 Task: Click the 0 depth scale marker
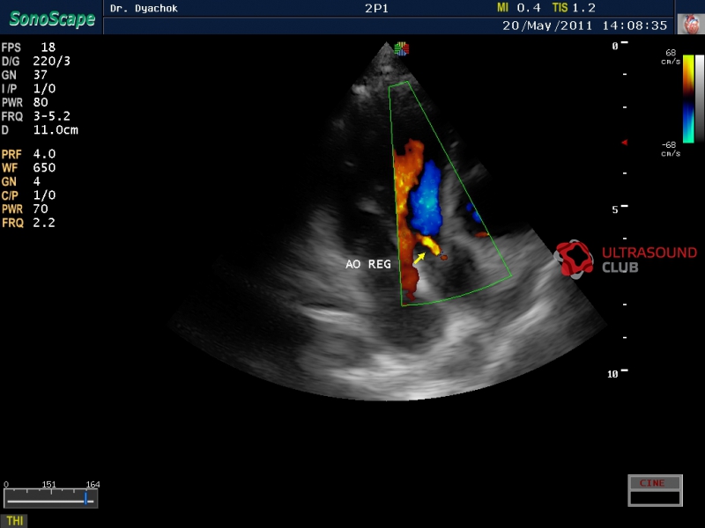click(620, 46)
